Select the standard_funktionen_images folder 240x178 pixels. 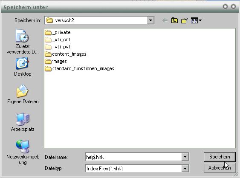[x=80, y=68]
